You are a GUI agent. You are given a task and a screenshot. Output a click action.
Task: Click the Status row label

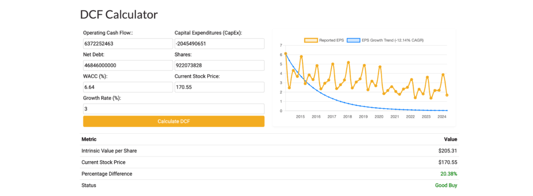tap(88, 185)
